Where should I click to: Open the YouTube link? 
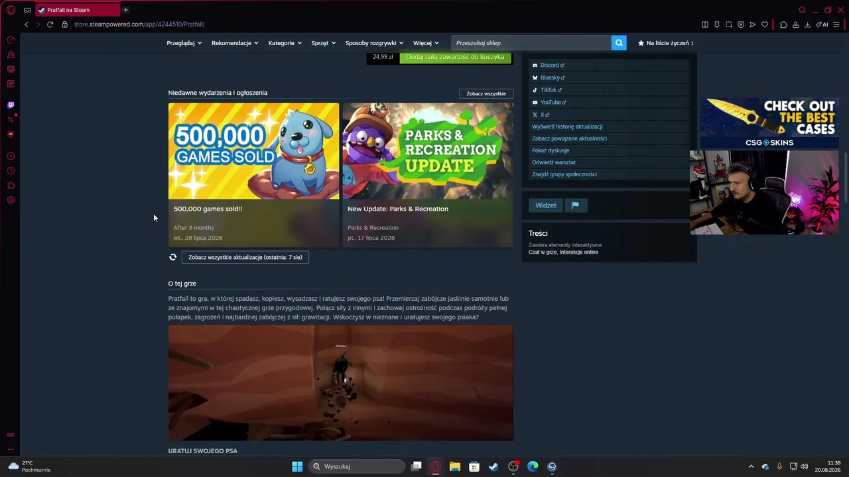pos(549,102)
